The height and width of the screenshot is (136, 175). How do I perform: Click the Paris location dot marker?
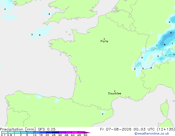[104, 39]
